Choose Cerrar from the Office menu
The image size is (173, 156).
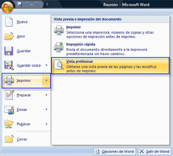(26, 139)
